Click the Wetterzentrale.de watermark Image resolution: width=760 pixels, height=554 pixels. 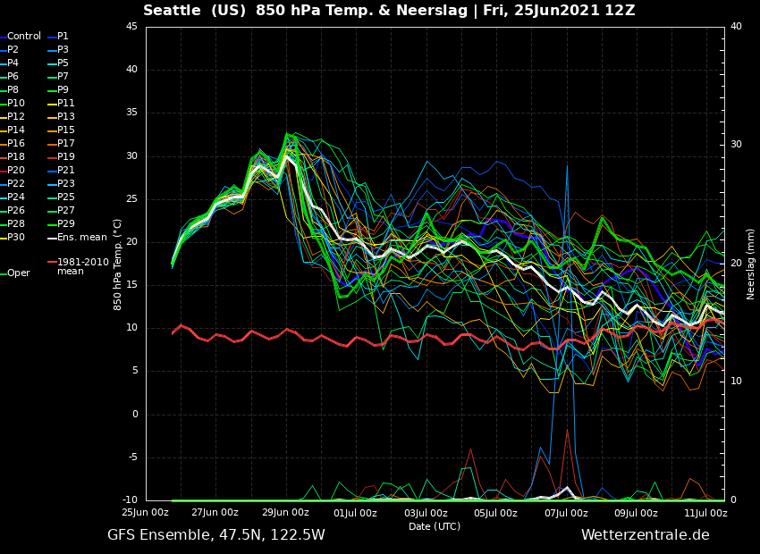pyautogui.click(x=646, y=535)
